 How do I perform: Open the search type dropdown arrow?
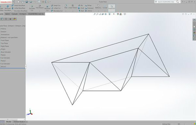[x=180, y=2]
